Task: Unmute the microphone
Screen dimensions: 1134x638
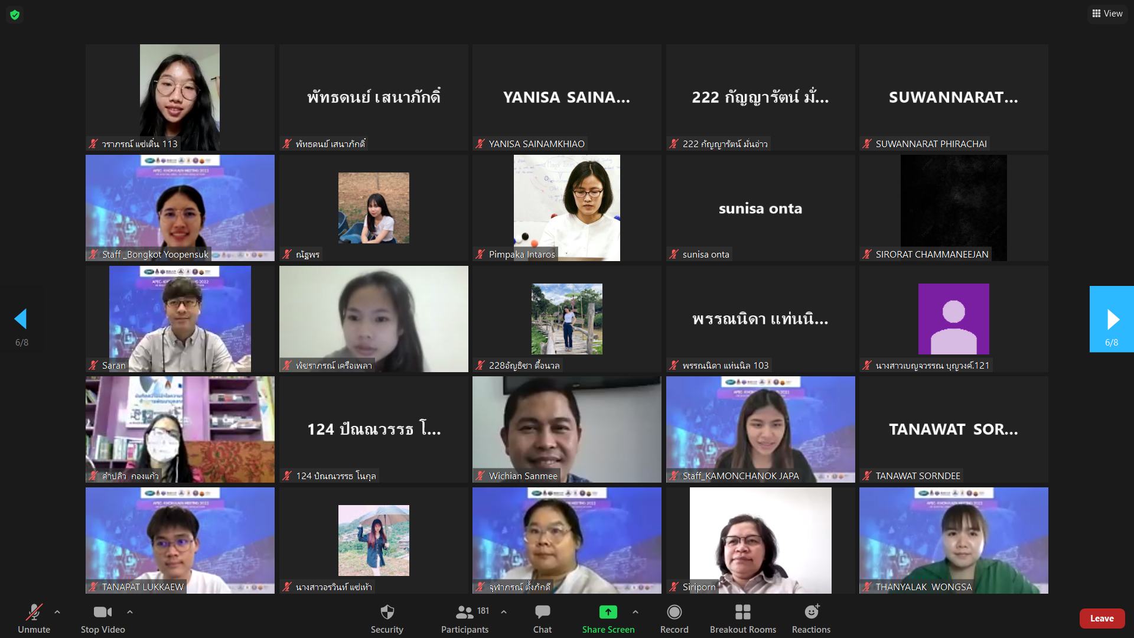Action: [x=34, y=618]
